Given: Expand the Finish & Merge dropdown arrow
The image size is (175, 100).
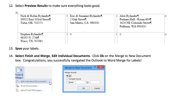Looking at the screenshot, I should click(x=23, y=78).
